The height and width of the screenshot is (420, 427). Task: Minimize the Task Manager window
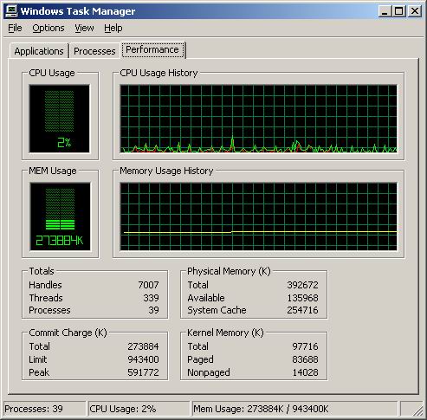(x=385, y=11)
